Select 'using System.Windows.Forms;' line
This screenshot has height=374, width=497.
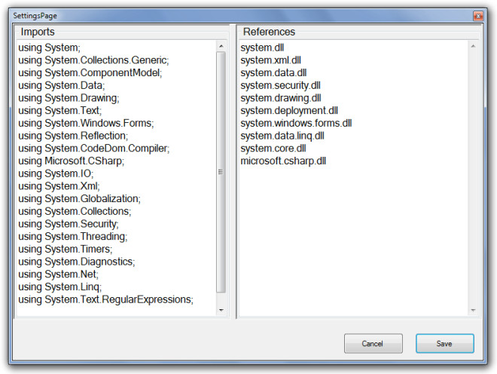(x=86, y=123)
